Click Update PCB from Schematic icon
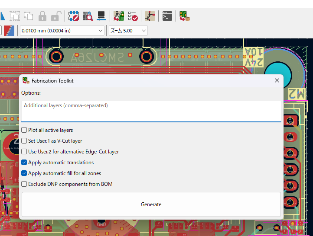 point(119,16)
